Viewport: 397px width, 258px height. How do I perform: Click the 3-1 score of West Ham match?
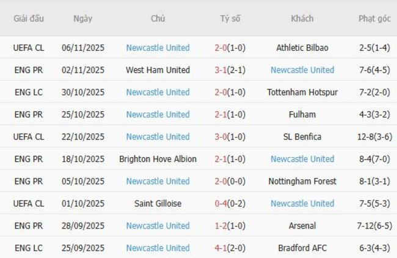click(220, 70)
